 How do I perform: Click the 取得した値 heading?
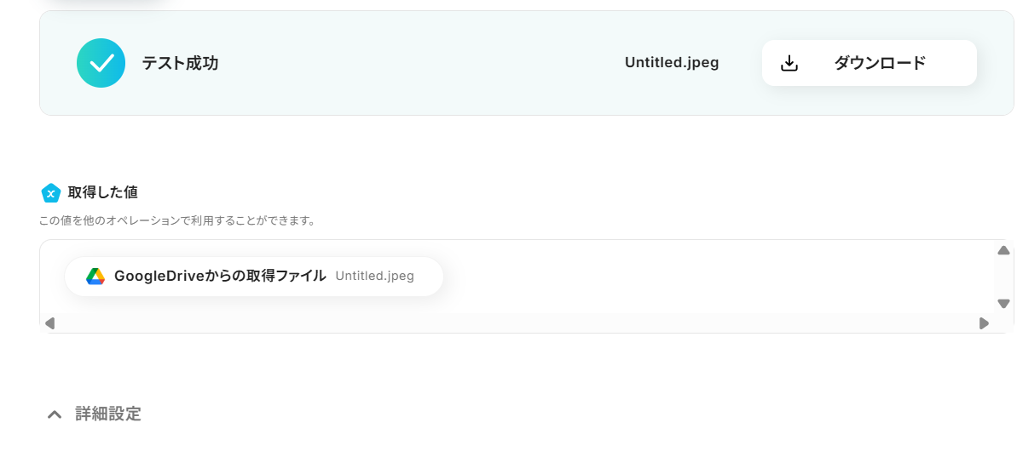102,192
